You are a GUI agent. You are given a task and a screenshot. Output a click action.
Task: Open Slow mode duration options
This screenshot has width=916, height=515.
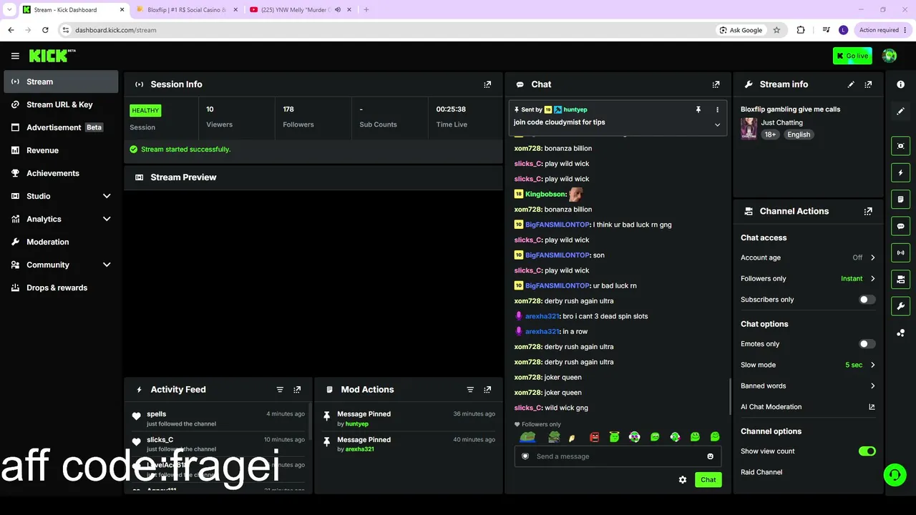(x=808, y=365)
